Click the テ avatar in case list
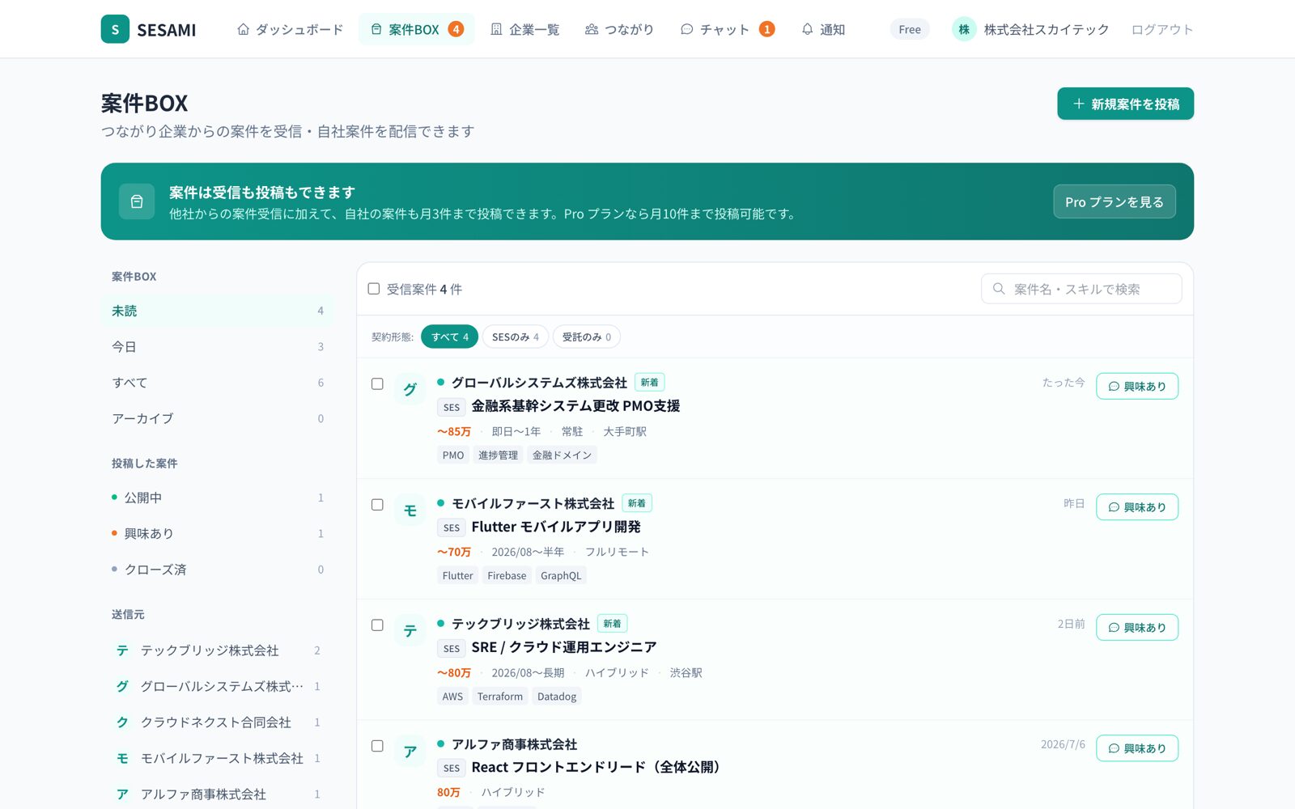The image size is (1295, 809). coord(410,630)
